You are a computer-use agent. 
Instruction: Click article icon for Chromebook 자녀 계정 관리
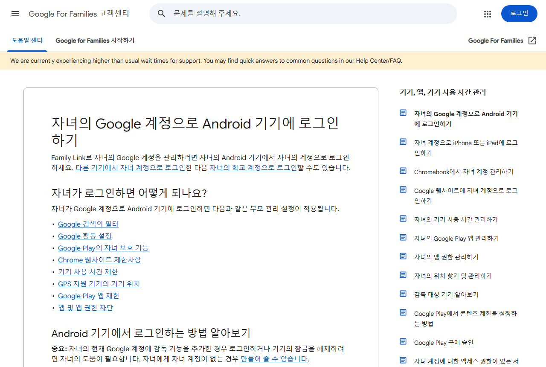[403, 171]
